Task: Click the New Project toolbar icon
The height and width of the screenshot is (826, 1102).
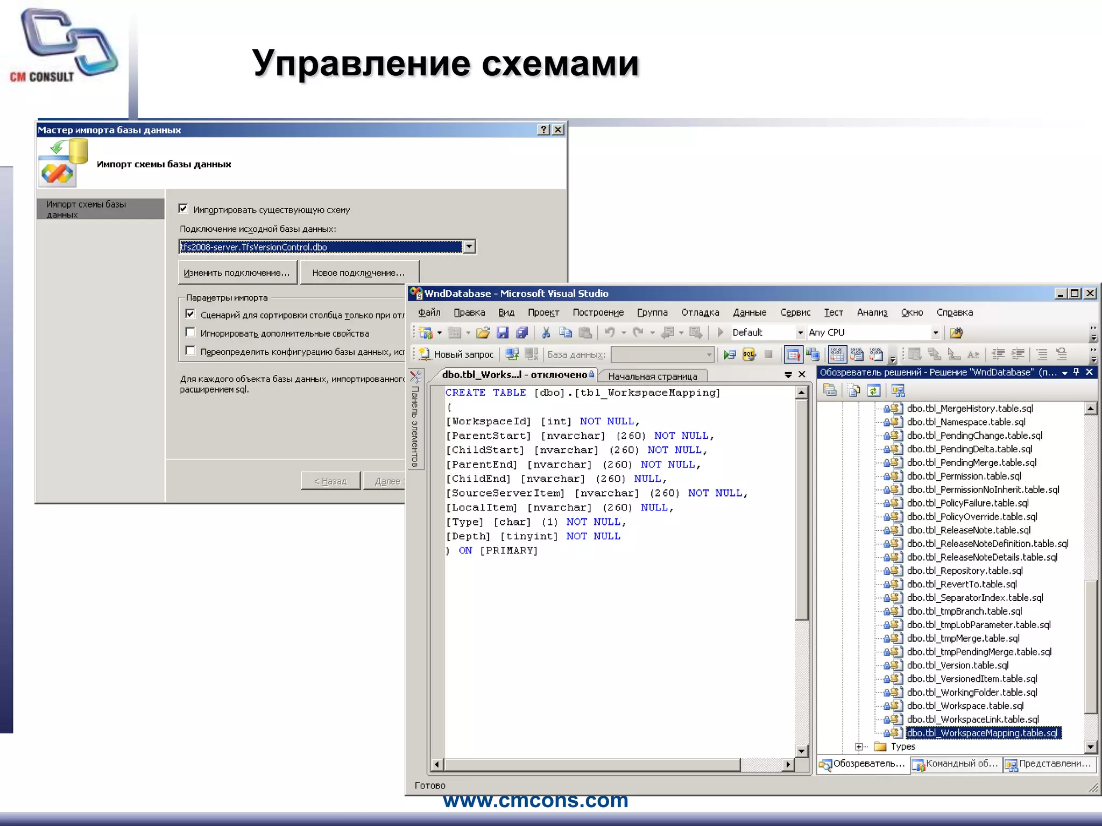Action: click(x=426, y=333)
